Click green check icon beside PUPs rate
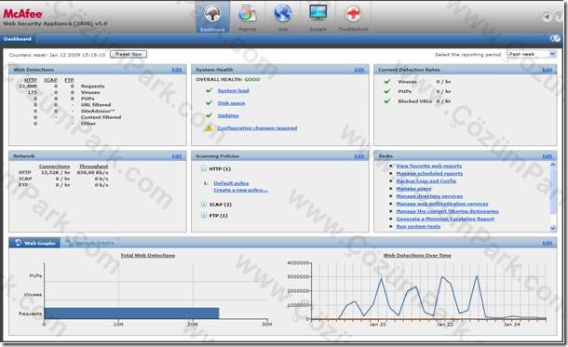Viewport: 568px width, 347px height. pos(387,91)
